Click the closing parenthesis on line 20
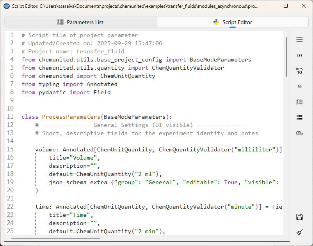The width and height of the screenshot is (313, 246). (37, 190)
